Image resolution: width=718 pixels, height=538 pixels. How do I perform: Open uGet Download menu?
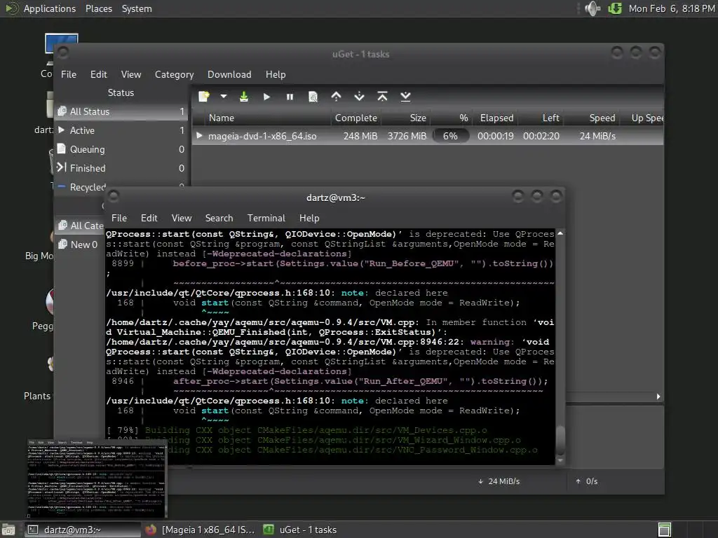[229, 74]
